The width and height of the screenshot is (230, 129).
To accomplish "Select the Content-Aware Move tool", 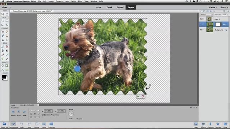I will (3, 70).
